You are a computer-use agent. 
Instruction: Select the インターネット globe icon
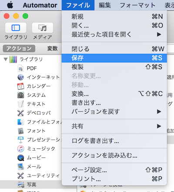(21, 77)
